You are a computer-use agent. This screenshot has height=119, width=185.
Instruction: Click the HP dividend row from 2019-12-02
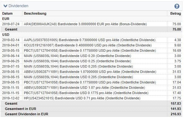[91, 98]
